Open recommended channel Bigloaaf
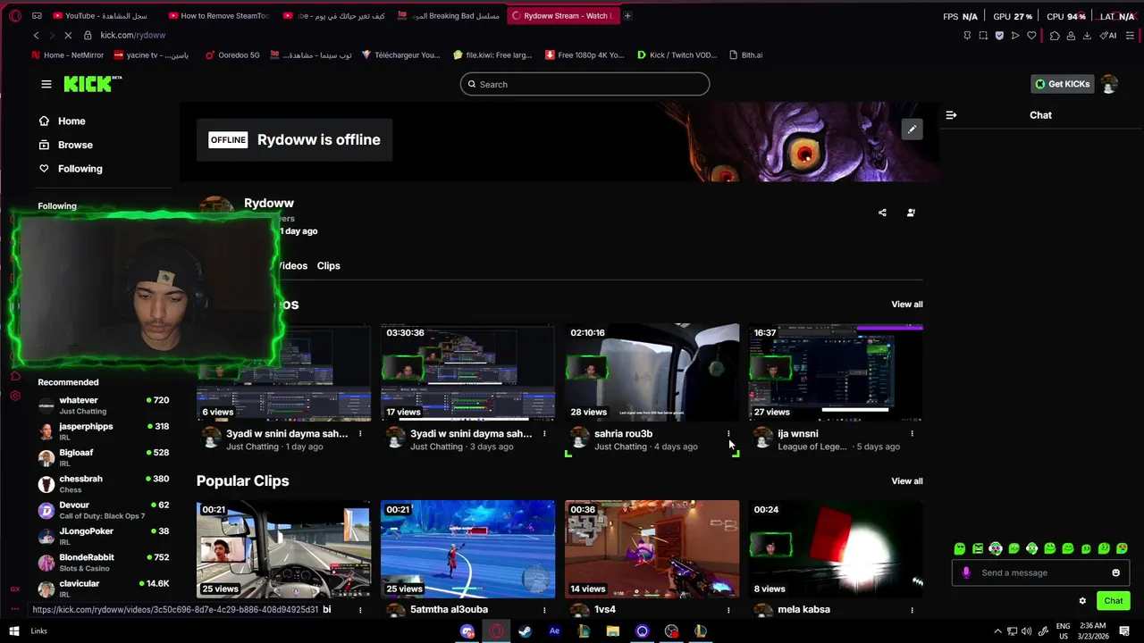The image size is (1144, 643). 103,458
